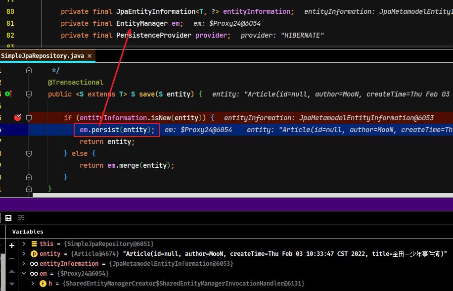Move watch up with the up arrow
The image size is (453, 291).
[12, 271]
